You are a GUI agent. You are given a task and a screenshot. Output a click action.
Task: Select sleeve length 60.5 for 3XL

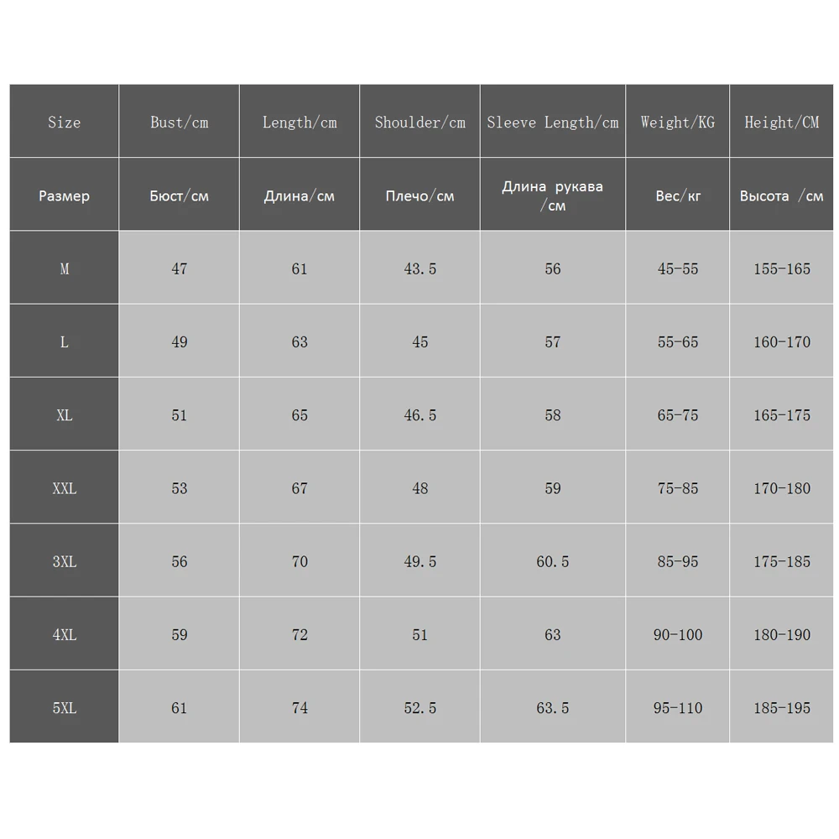pos(552,561)
